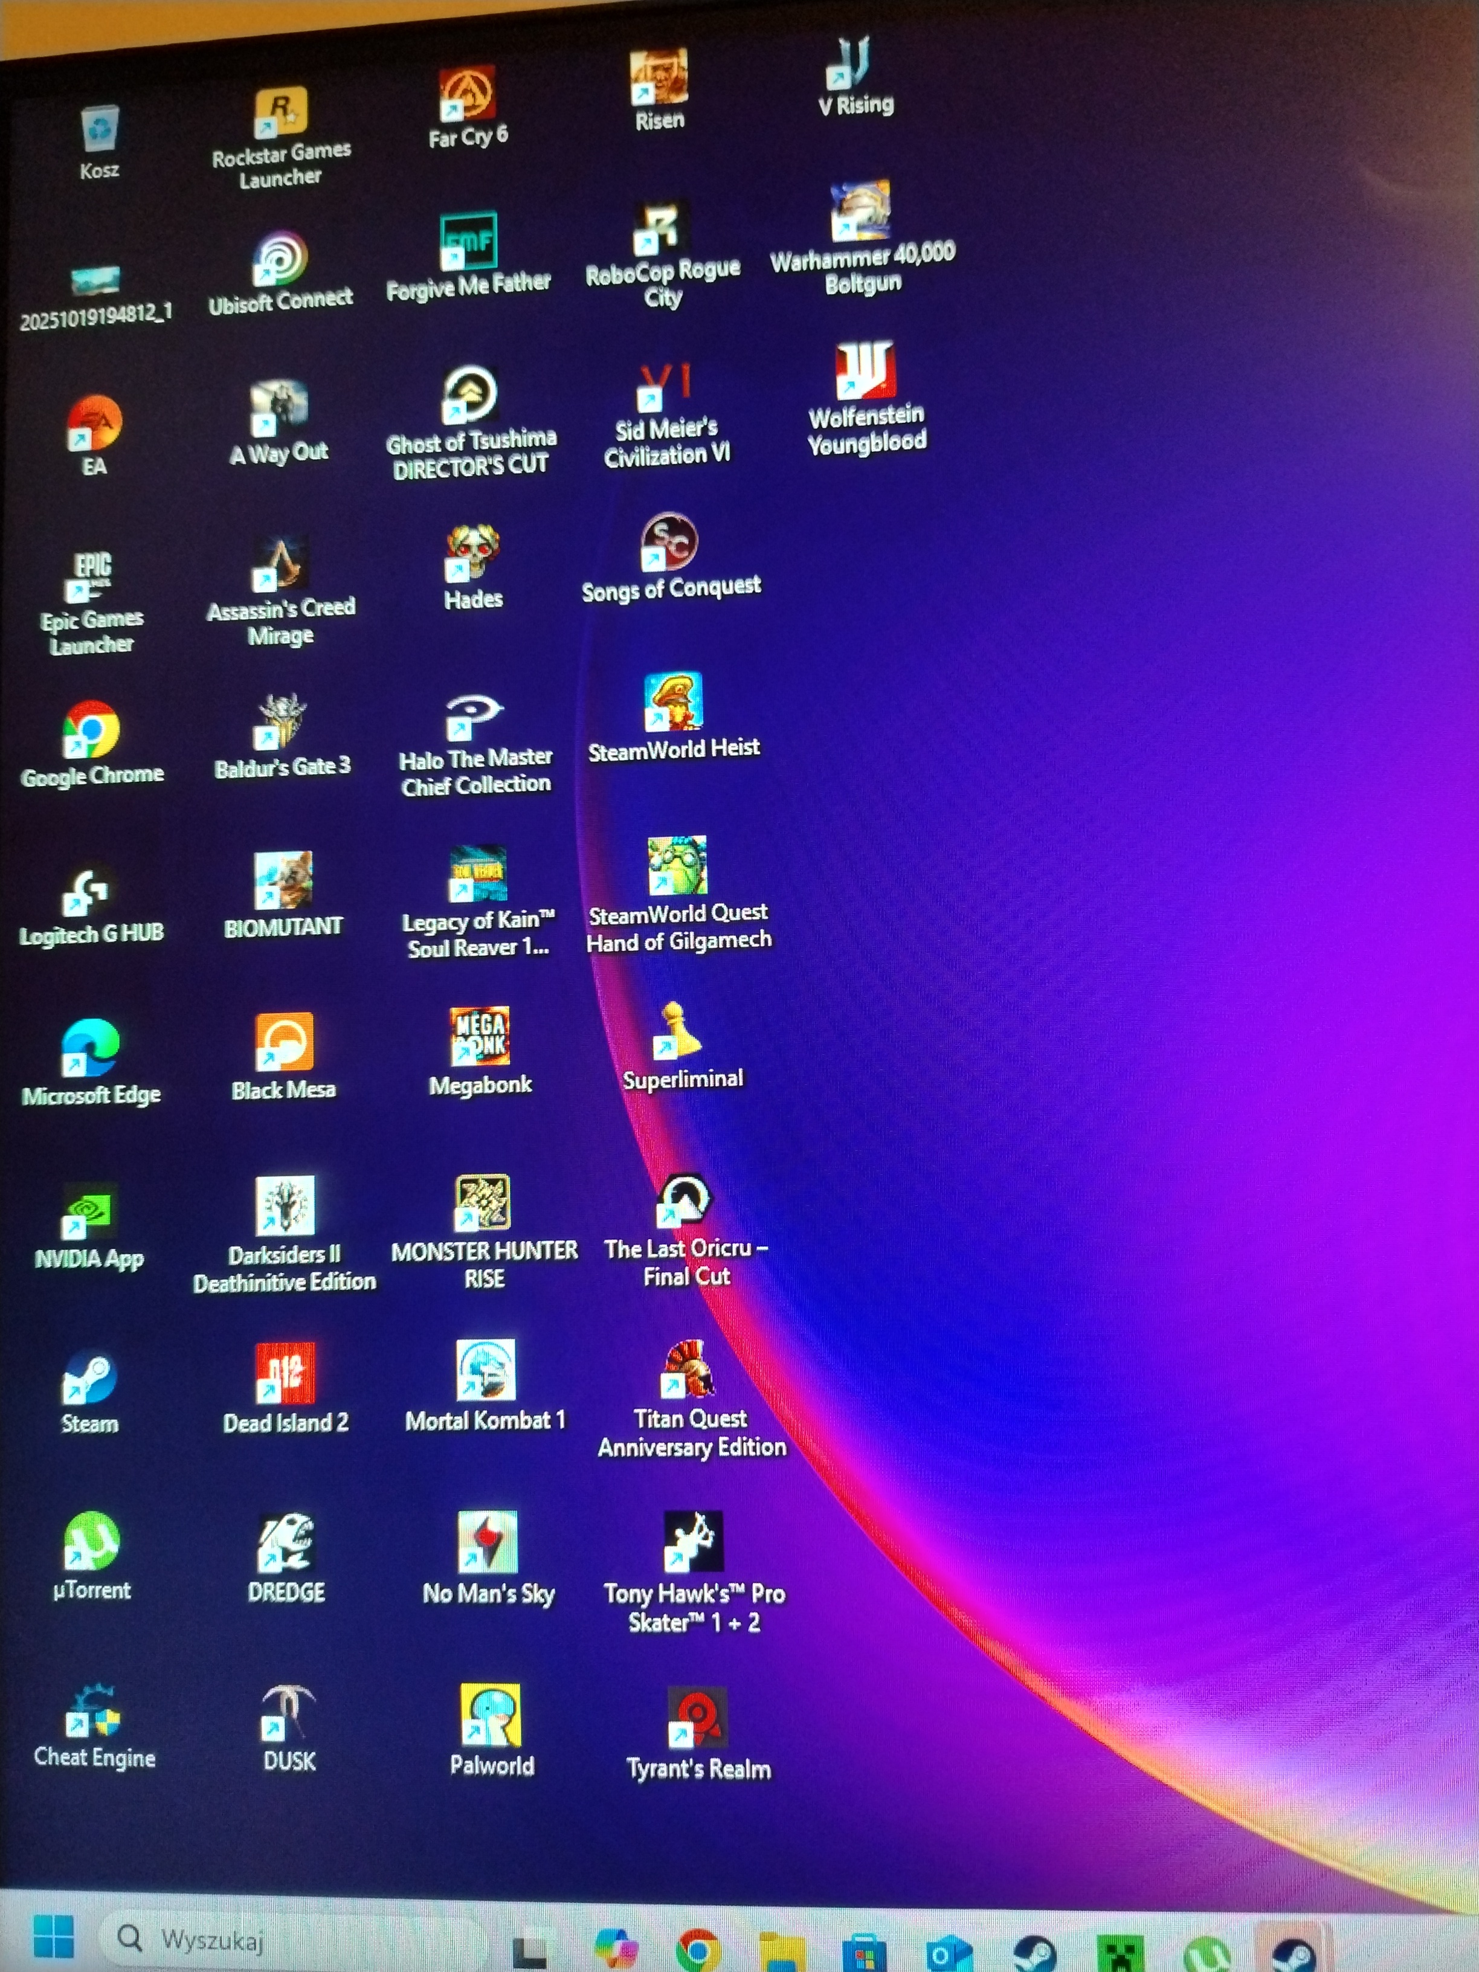Image resolution: width=1479 pixels, height=1972 pixels.
Task: Select the Megabonk game icon
Action: pos(480,1037)
